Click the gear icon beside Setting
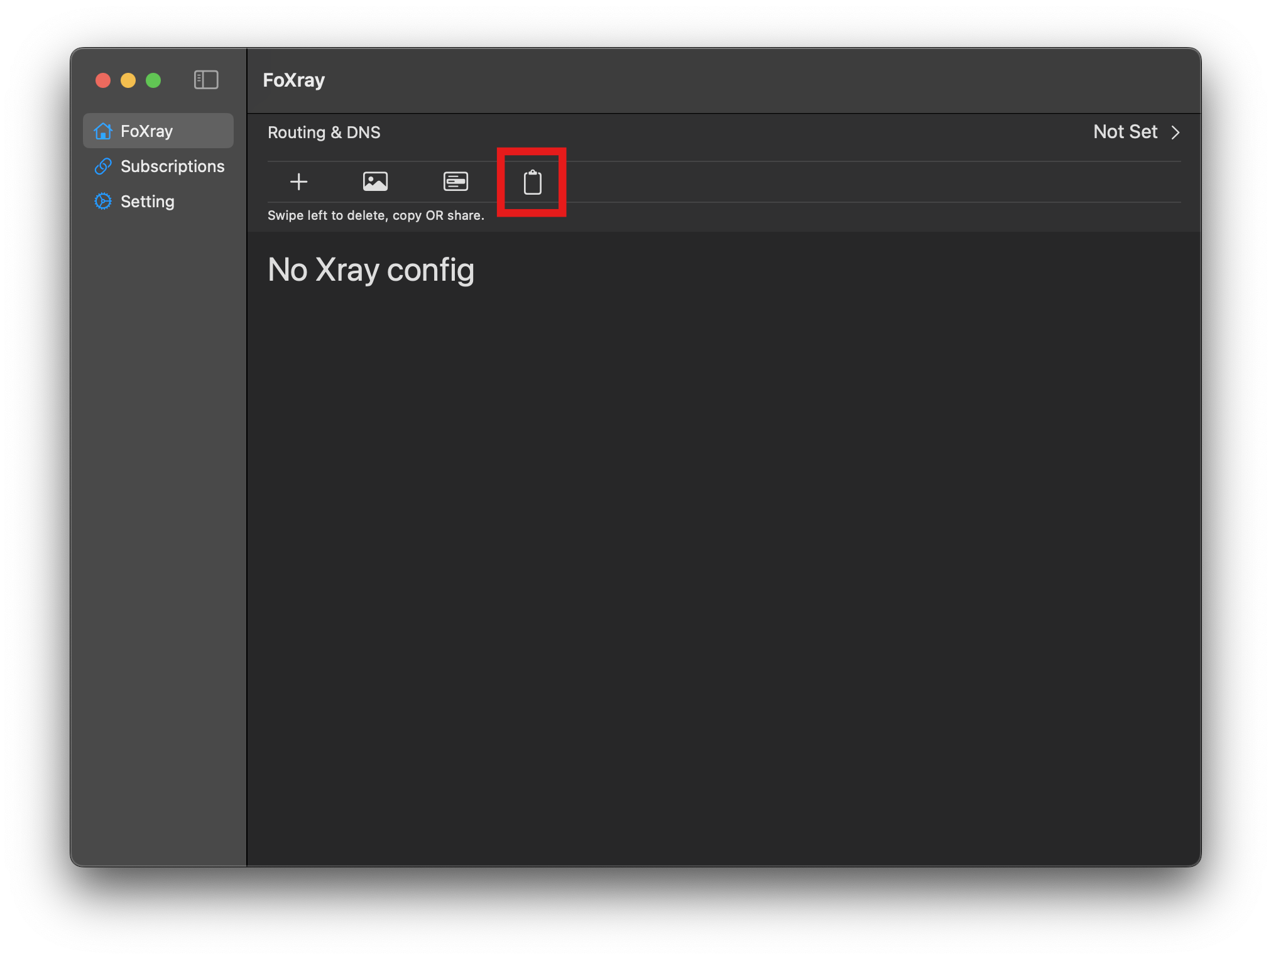The image size is (1271, 959). 103,202
